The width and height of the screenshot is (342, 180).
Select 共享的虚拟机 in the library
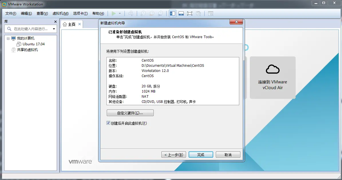tap(27, 50)
